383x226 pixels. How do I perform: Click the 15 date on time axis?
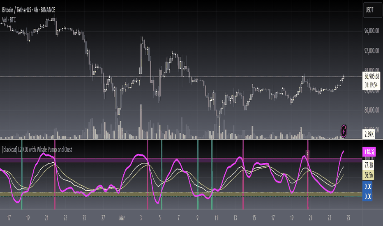pyautogui.click(x=254, y=218)
